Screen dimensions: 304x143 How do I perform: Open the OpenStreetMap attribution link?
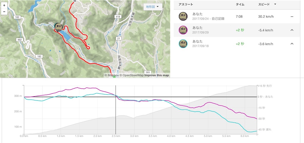click(x=133, y=75)
